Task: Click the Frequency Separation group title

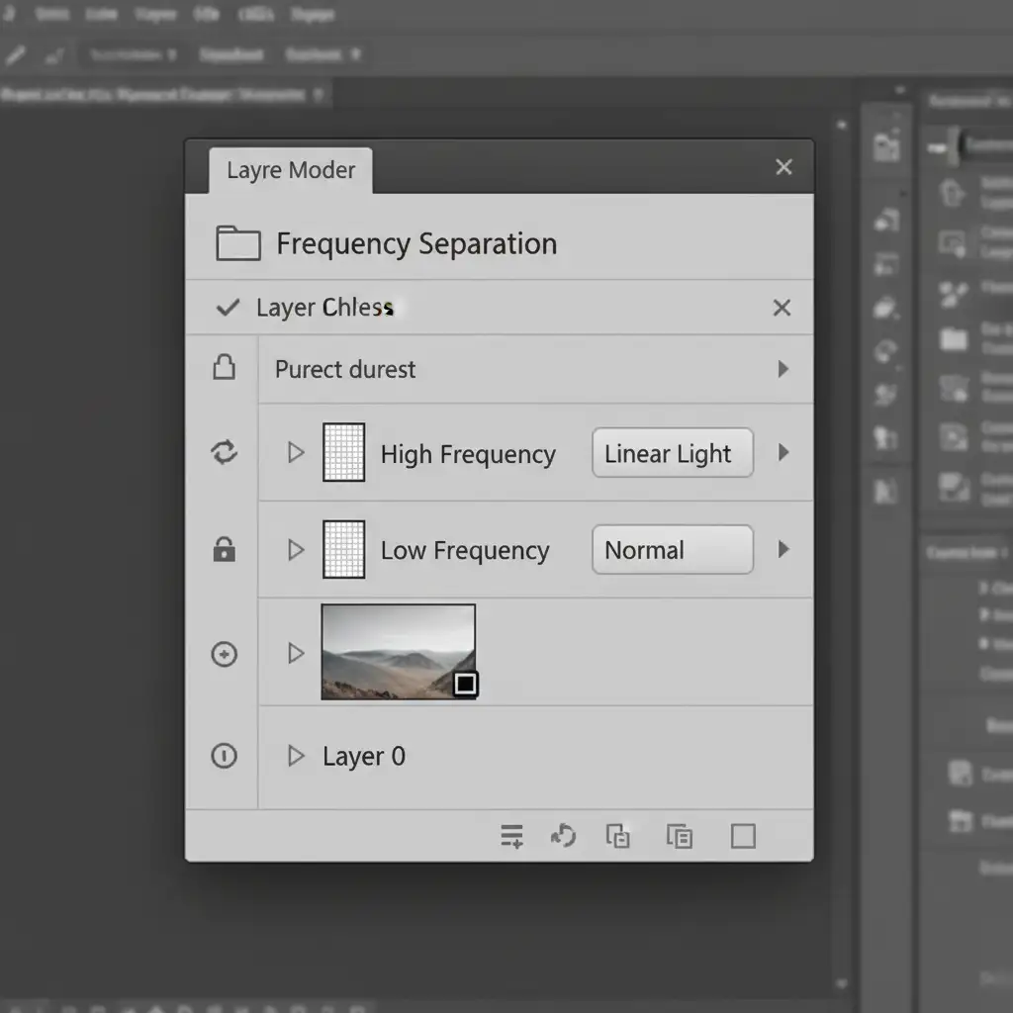Action: click(416, 243)
